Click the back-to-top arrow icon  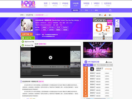117,30
